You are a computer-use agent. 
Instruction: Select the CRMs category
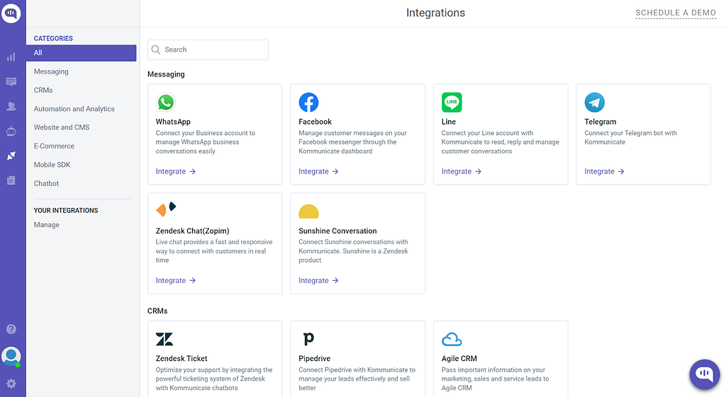click(x=43, y=90)
